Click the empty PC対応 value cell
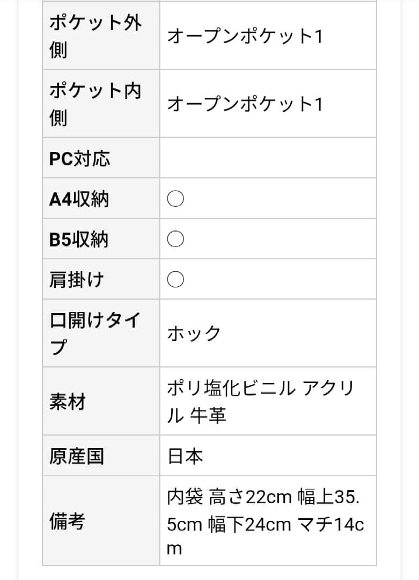 (268, 158)
